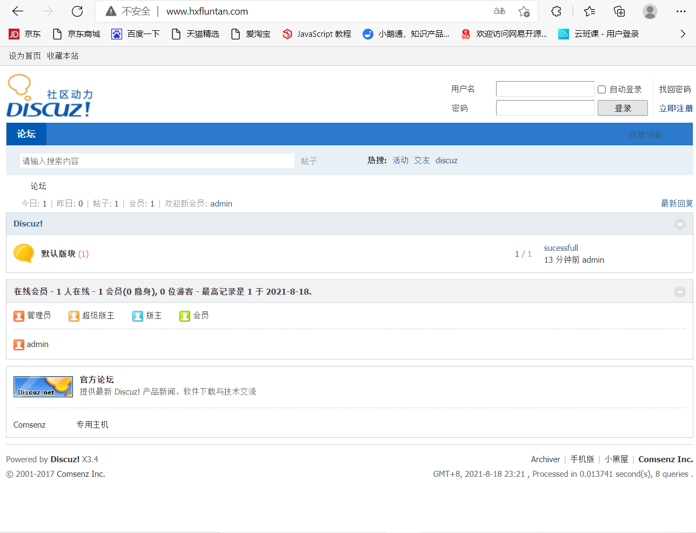Open the 百度一下 bookmark
Viewport: 696px width, 533px height.
(x=136, y=34)
